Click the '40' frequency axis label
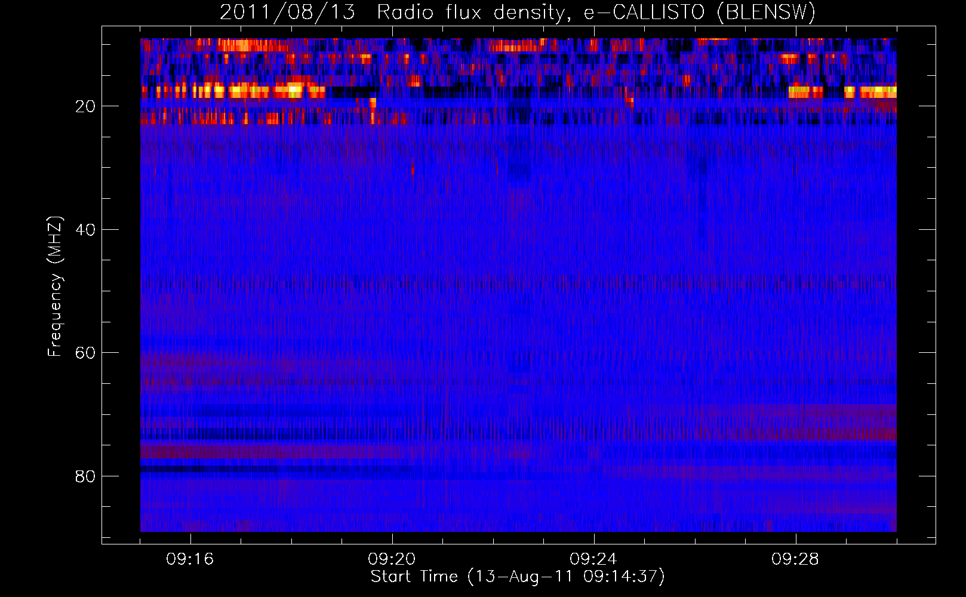 [x=86, y=230]
